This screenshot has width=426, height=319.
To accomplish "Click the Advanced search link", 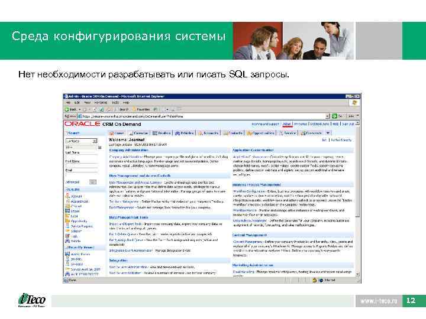I will tap(73, 182).
